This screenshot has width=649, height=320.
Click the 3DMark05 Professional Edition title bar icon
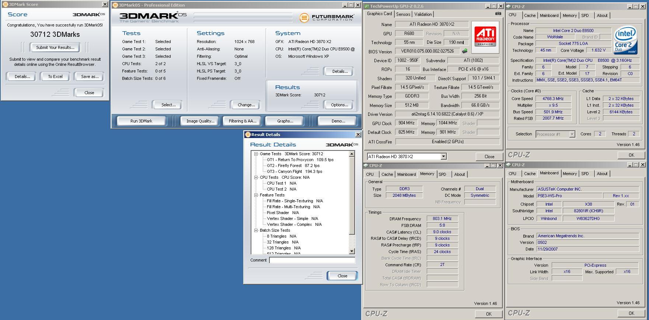pyautogui.click(x=115, y=5)
